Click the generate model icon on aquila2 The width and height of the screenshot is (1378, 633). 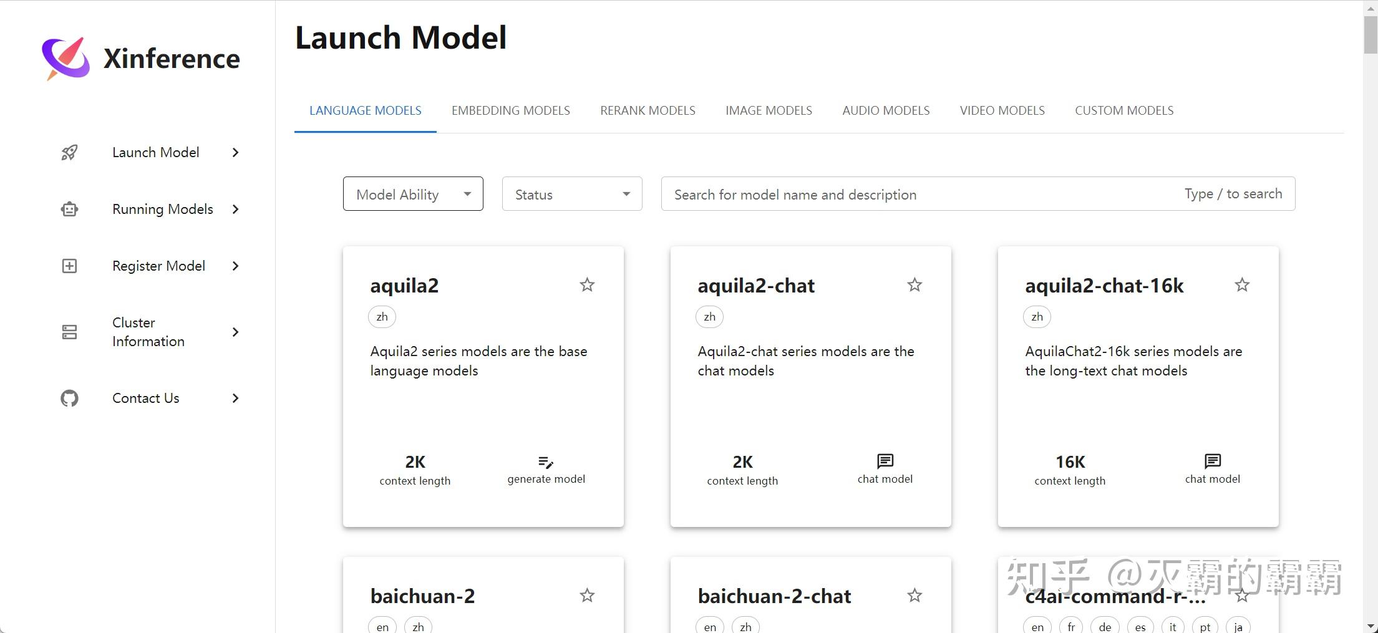pyautogui.click(x=546, y=462)
